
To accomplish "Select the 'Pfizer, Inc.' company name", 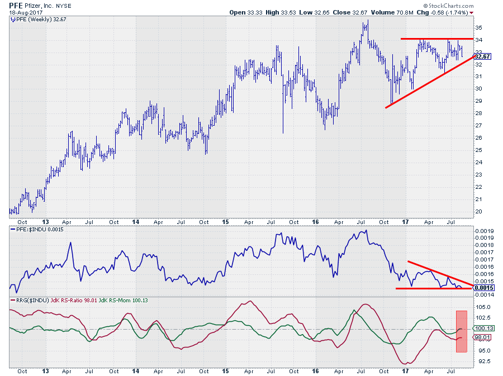I will click(39, 6).
